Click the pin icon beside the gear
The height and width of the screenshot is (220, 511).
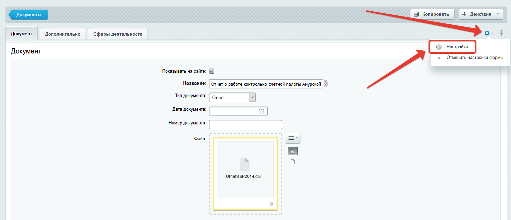(x=501, y=33)
